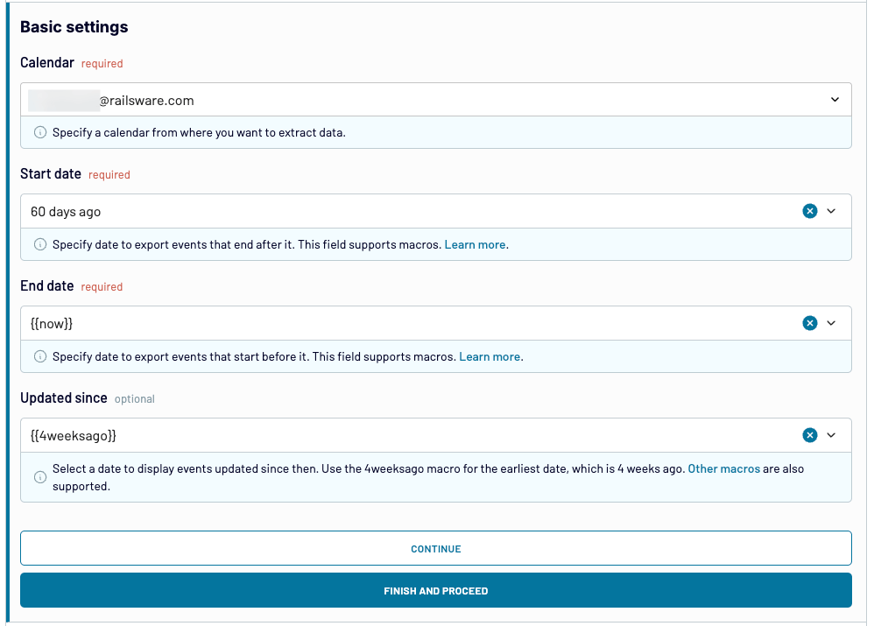
Task: Click 'Specify date to export events that start before it' text
Action: tap(254, 356)
